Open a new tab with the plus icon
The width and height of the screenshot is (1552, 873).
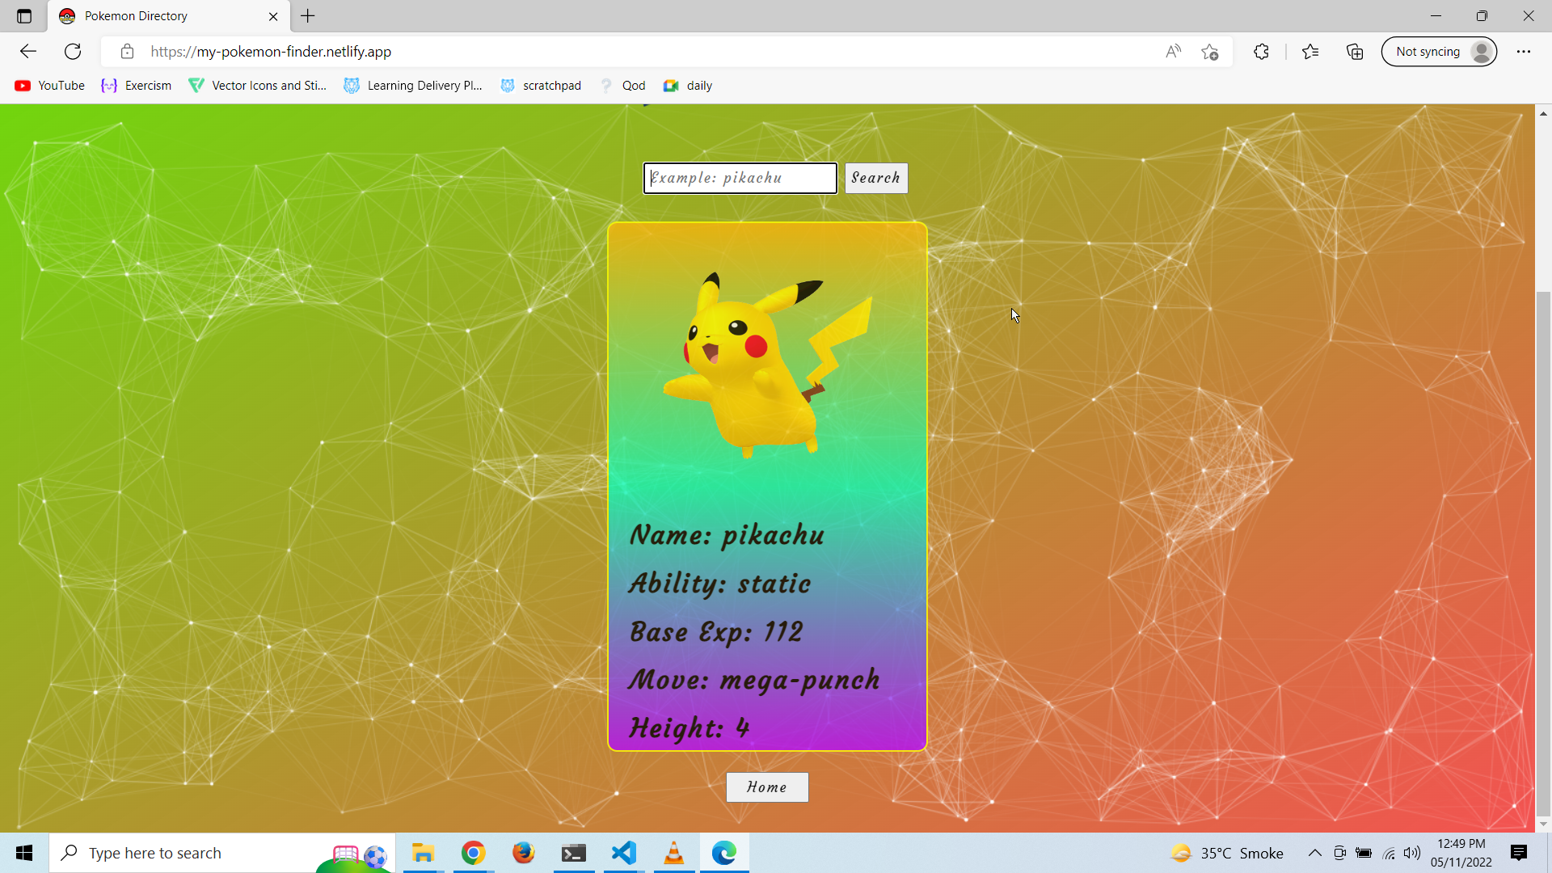point(308,16)
